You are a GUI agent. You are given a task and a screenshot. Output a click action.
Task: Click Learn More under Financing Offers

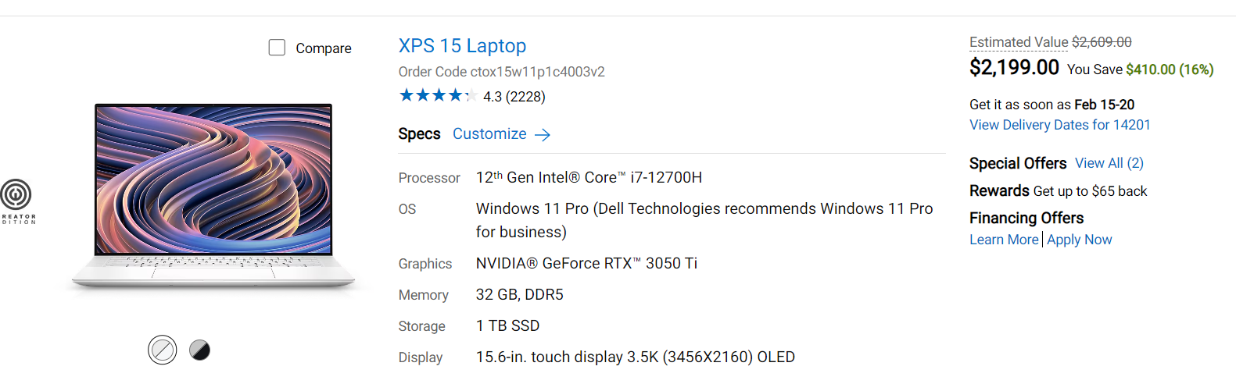click(x=1004, y=240)
